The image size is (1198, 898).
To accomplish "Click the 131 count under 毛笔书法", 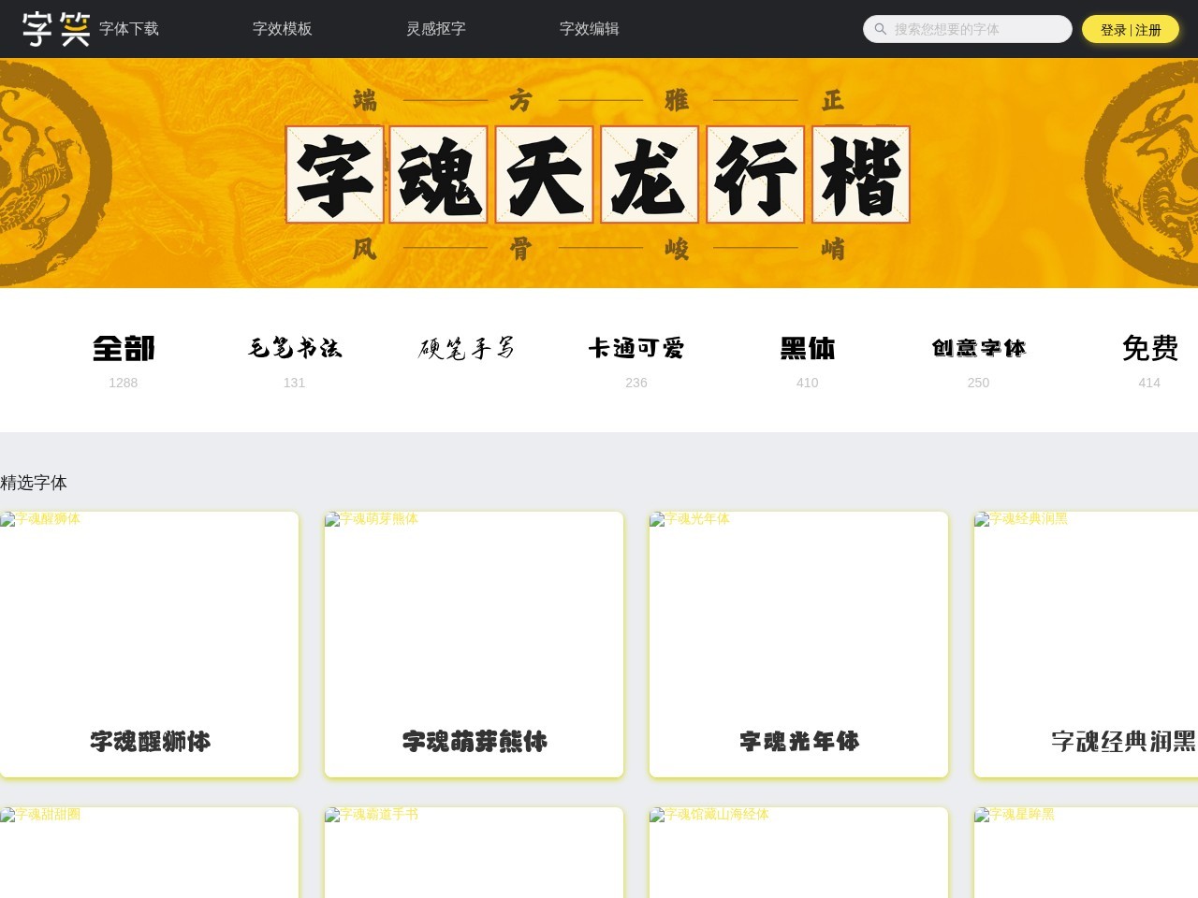I will click(295, 383).
